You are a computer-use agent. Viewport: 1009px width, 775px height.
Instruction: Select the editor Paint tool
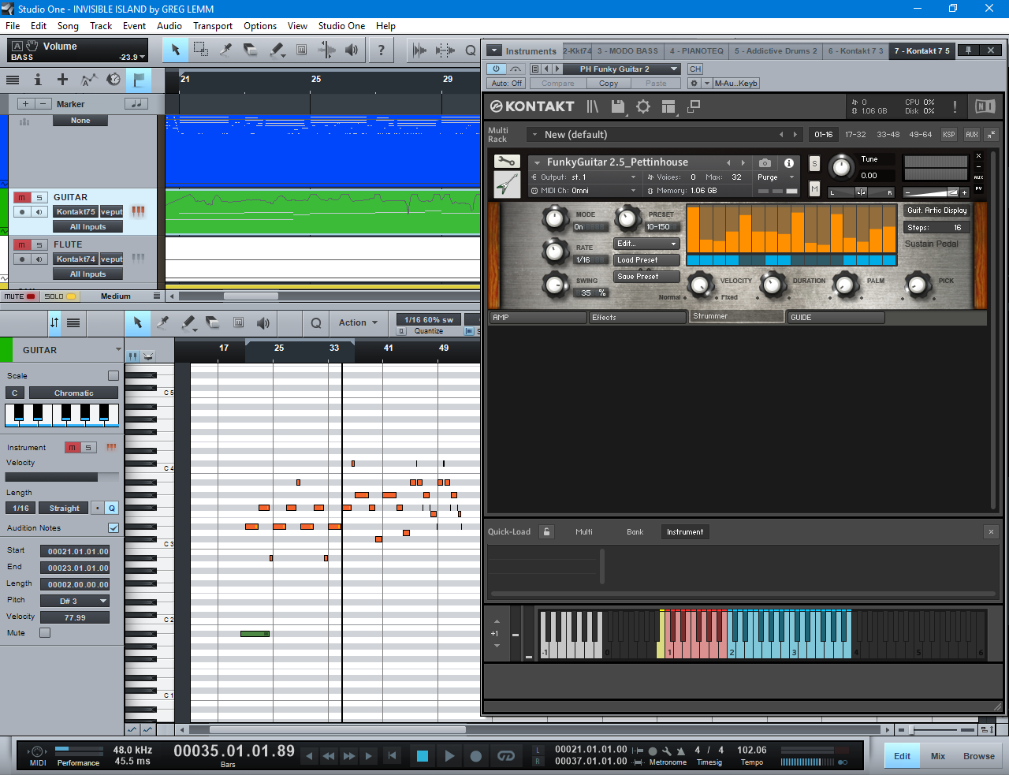188,322
